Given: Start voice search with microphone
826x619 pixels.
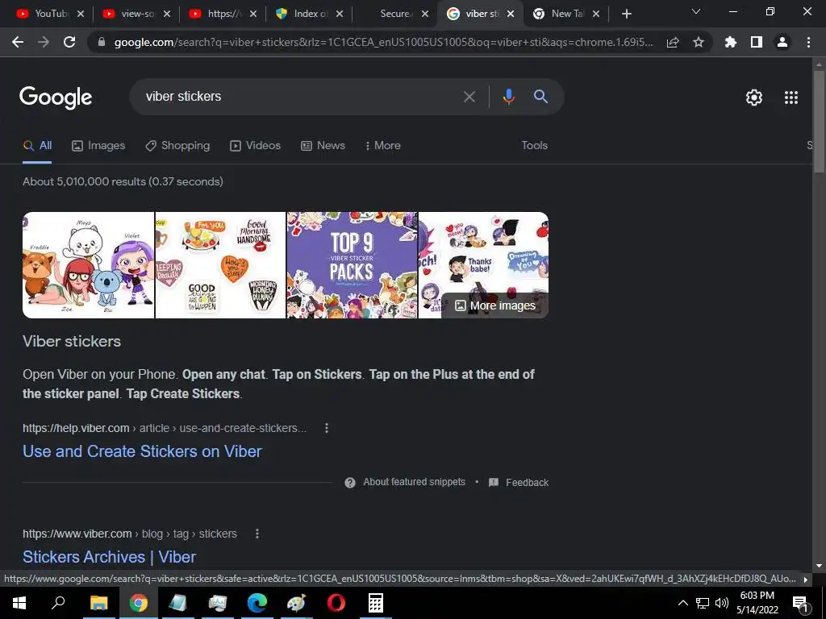Looking at the screenshot, I should (508, 97).
